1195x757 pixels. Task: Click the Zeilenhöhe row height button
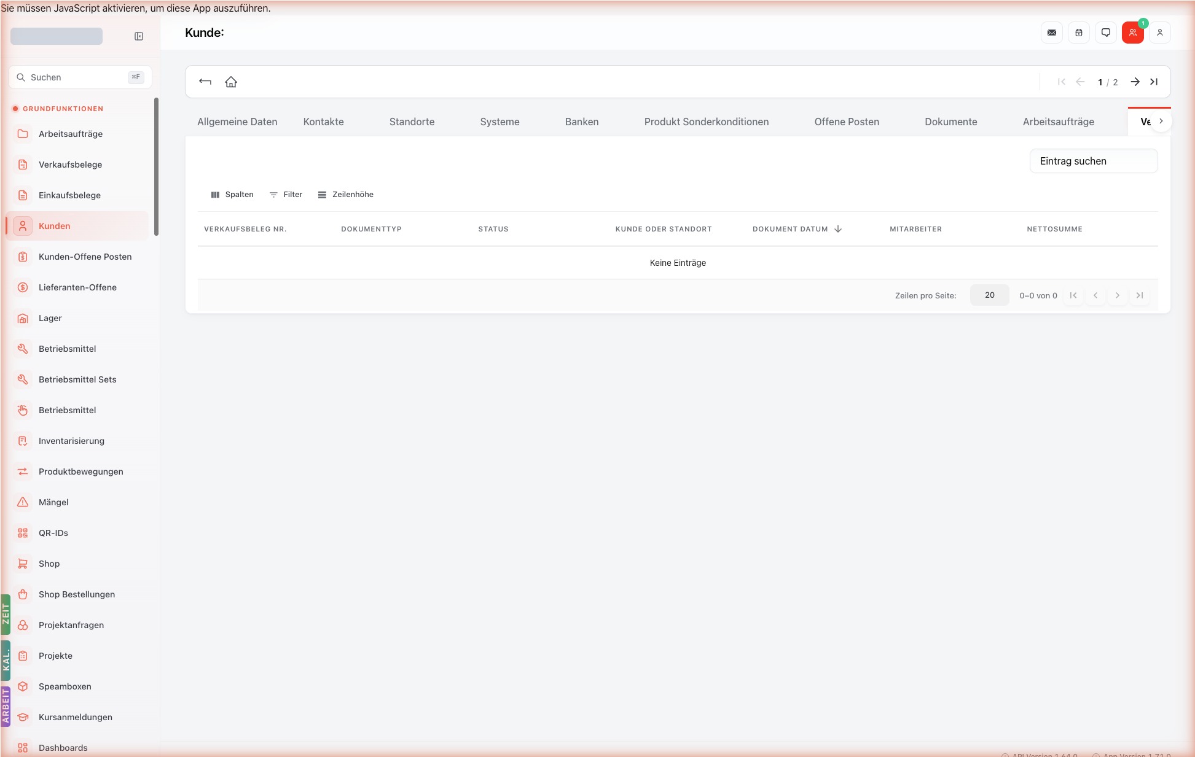(x=346, y=195)
